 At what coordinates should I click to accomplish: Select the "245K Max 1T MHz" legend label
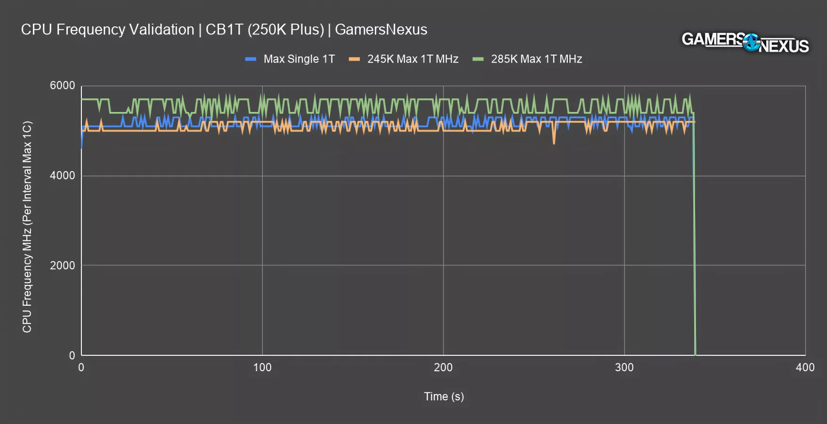coord(413,59)
